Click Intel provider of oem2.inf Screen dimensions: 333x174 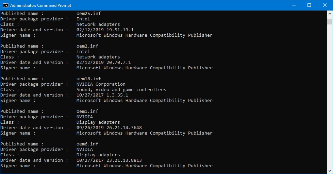tap(83, 52)
